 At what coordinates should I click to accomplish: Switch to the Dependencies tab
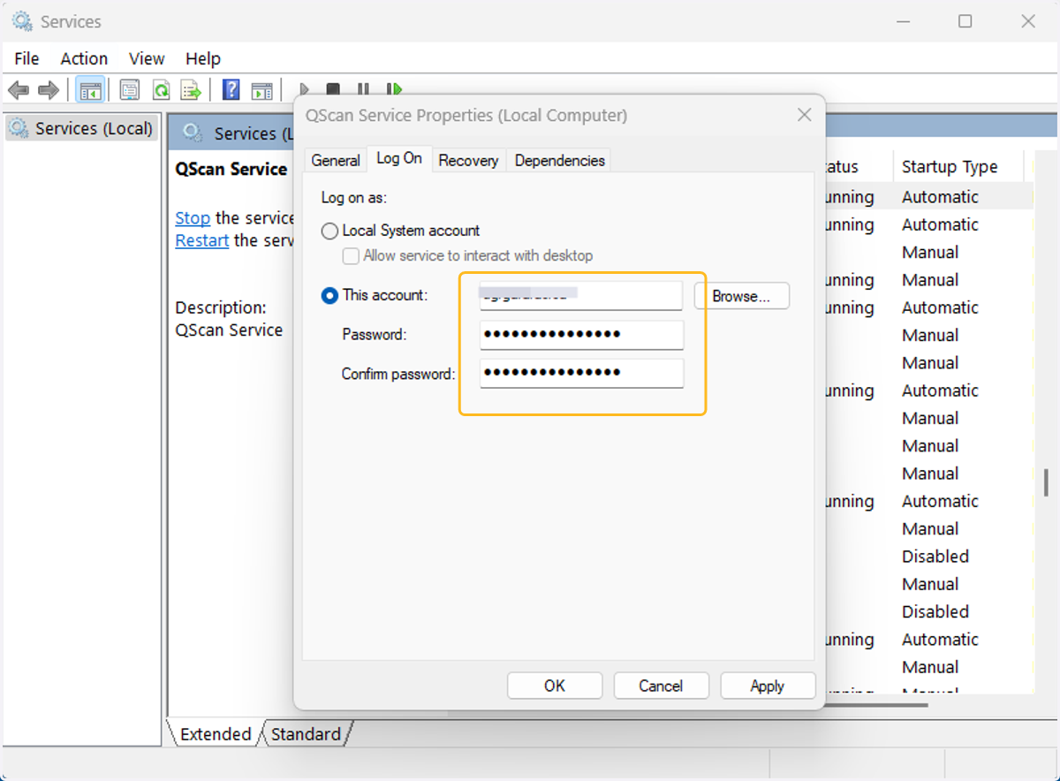(x=559, y=160)
